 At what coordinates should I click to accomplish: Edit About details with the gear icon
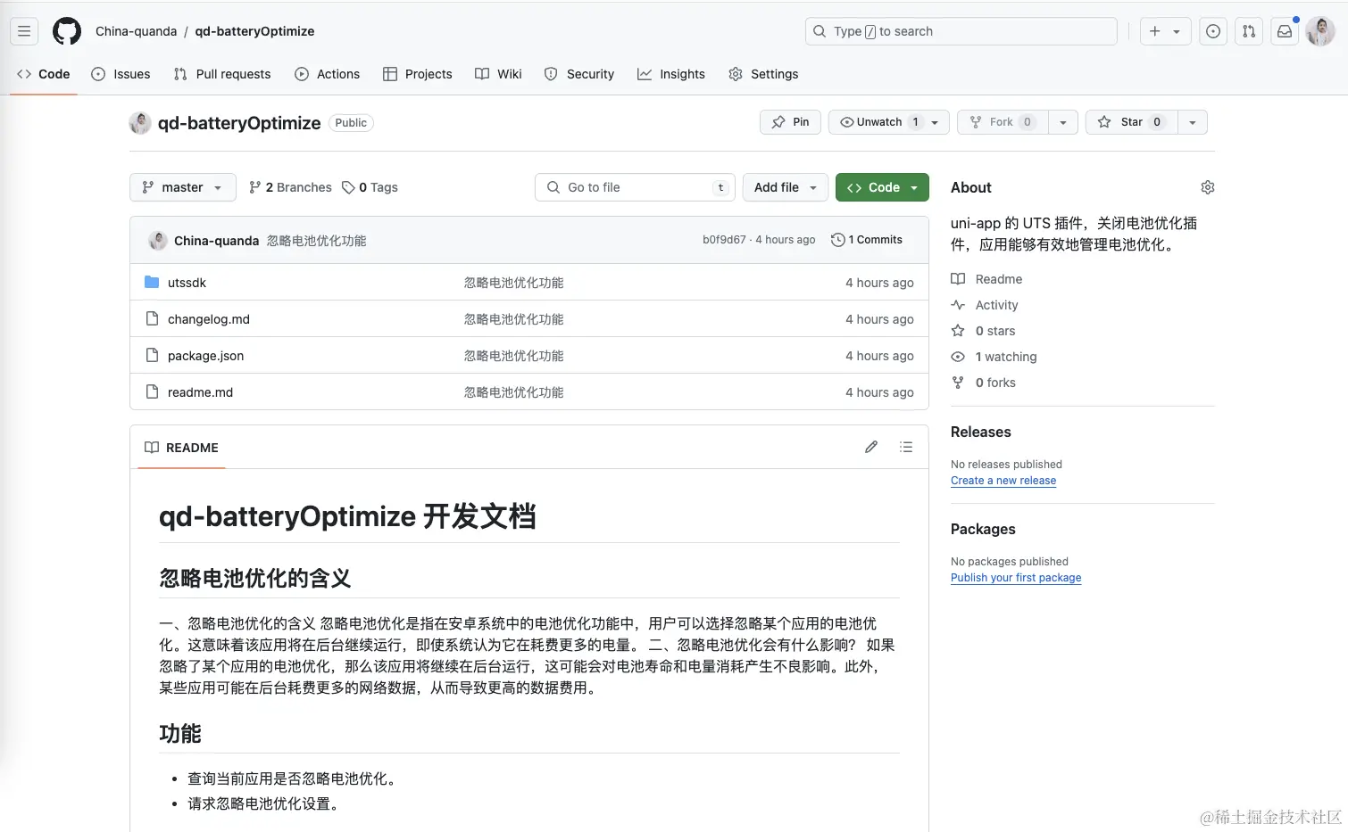1208,187
